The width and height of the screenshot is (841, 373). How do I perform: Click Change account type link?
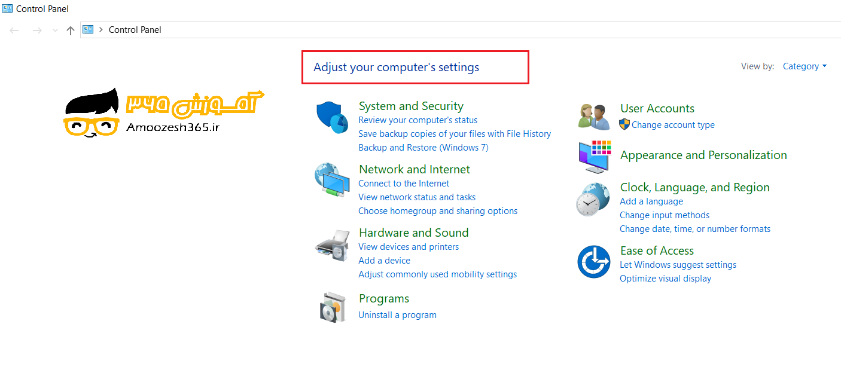click(x=673, y=125)
